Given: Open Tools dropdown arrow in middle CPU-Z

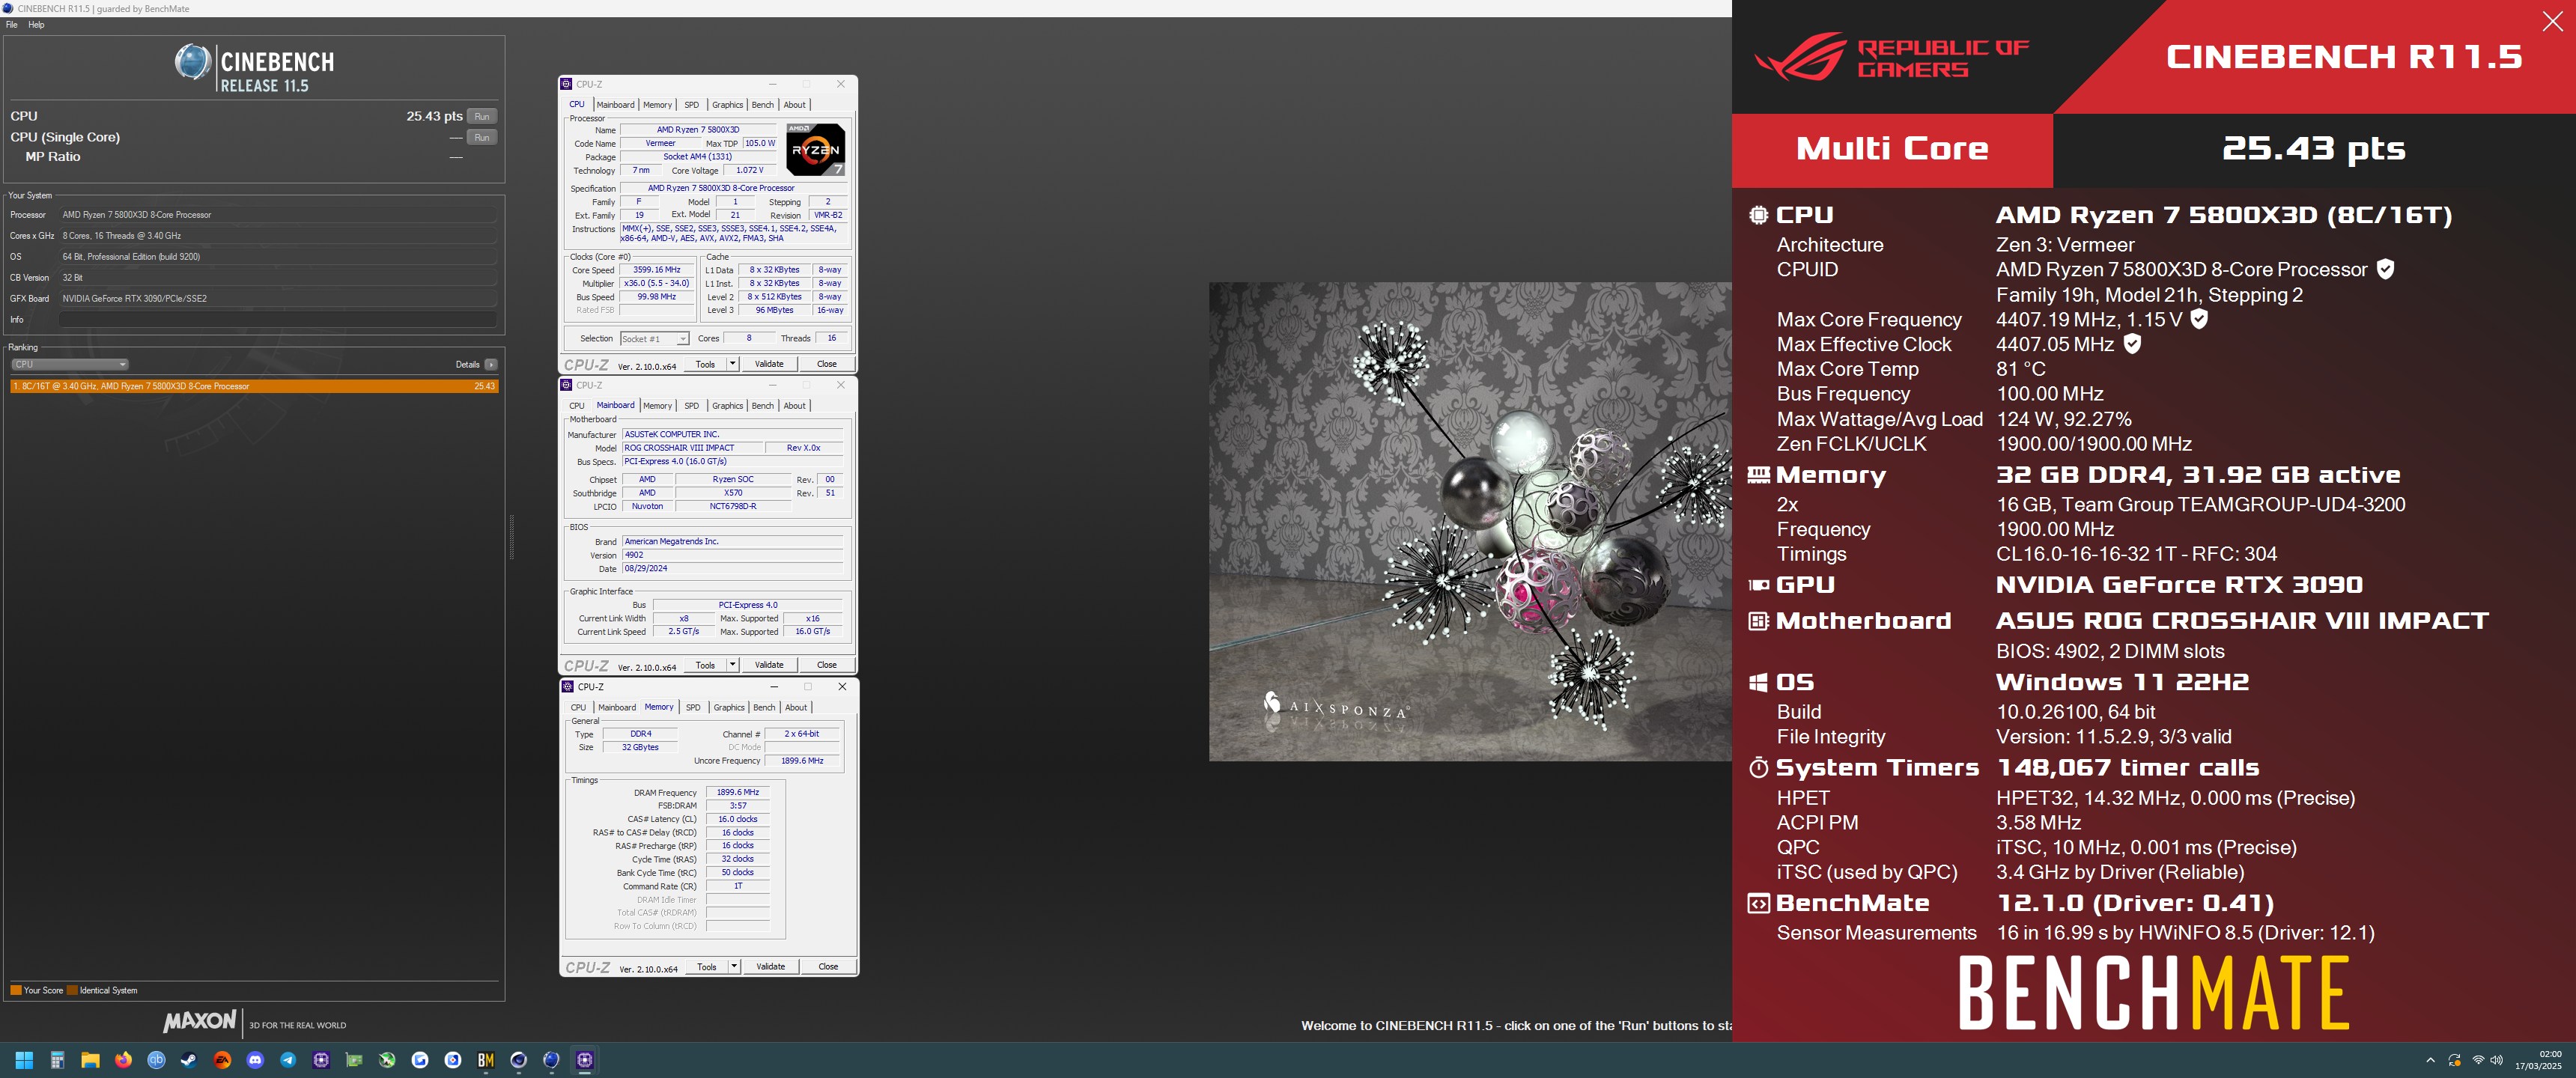Looking at the screenshot, I should (x=732, y=665).
